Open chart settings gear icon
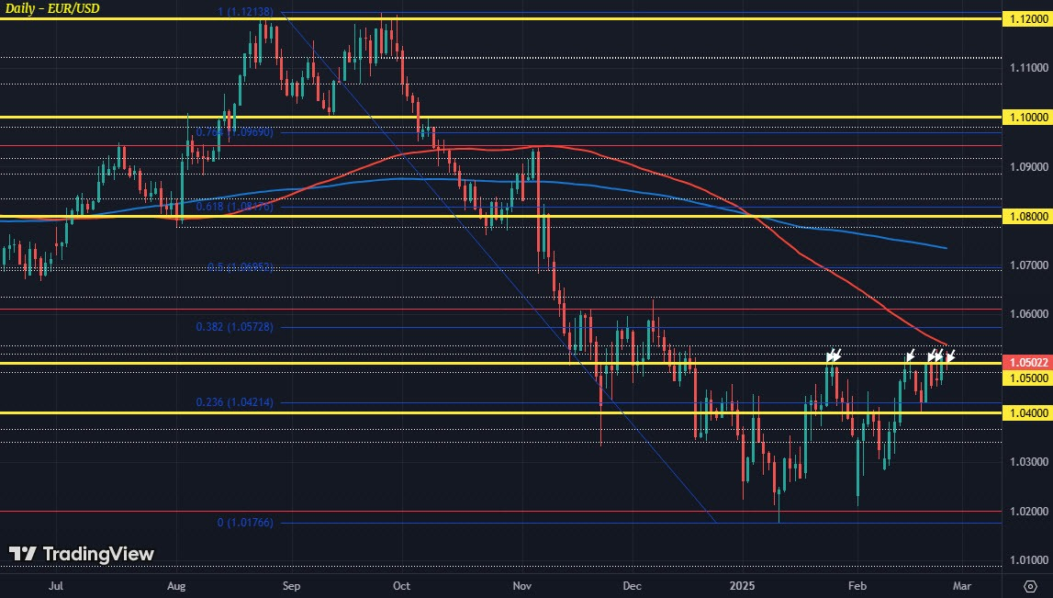1053x598 pixels. coord(1030,586)
